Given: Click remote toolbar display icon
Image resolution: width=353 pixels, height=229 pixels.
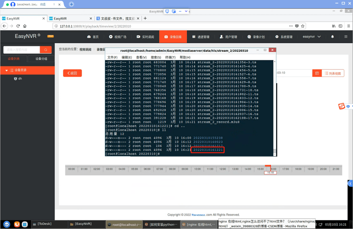Looking at the screenshot, I should coord(167,11).
